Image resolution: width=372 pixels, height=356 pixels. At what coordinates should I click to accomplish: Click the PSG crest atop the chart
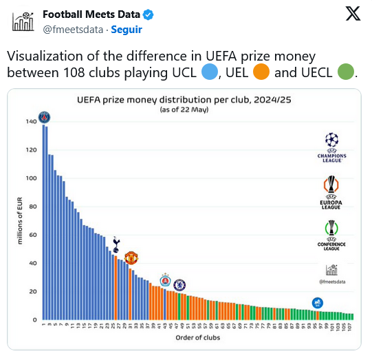click(45, 117)
